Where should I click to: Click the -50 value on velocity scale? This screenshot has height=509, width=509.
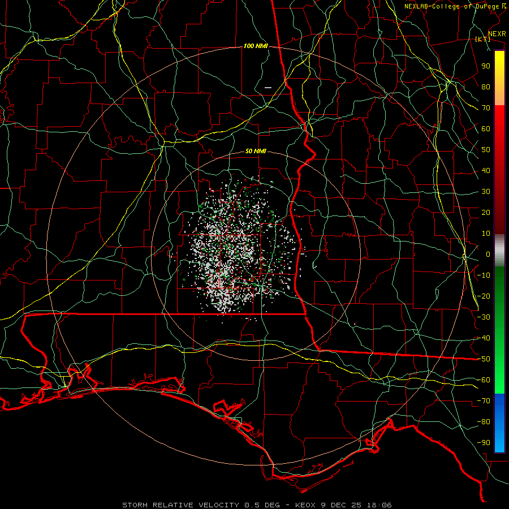click(x=484, y=359)
